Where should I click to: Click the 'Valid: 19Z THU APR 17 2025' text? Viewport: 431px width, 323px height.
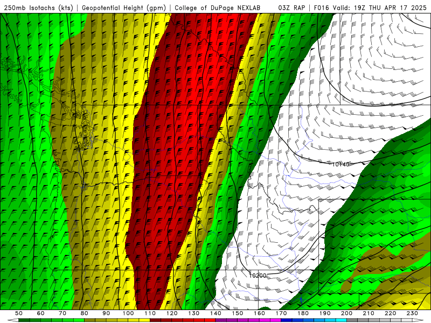380,8
